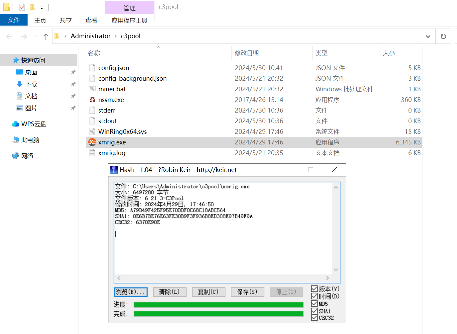Toggle the SHA1 checkbox
Viewport: 457px width, 334px height.
[314, 311]
